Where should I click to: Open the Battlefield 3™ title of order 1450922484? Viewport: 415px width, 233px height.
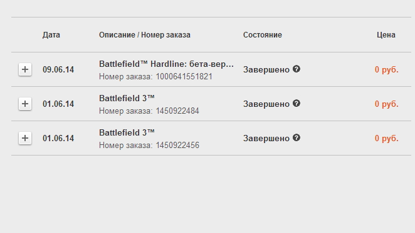pos(127,98)
